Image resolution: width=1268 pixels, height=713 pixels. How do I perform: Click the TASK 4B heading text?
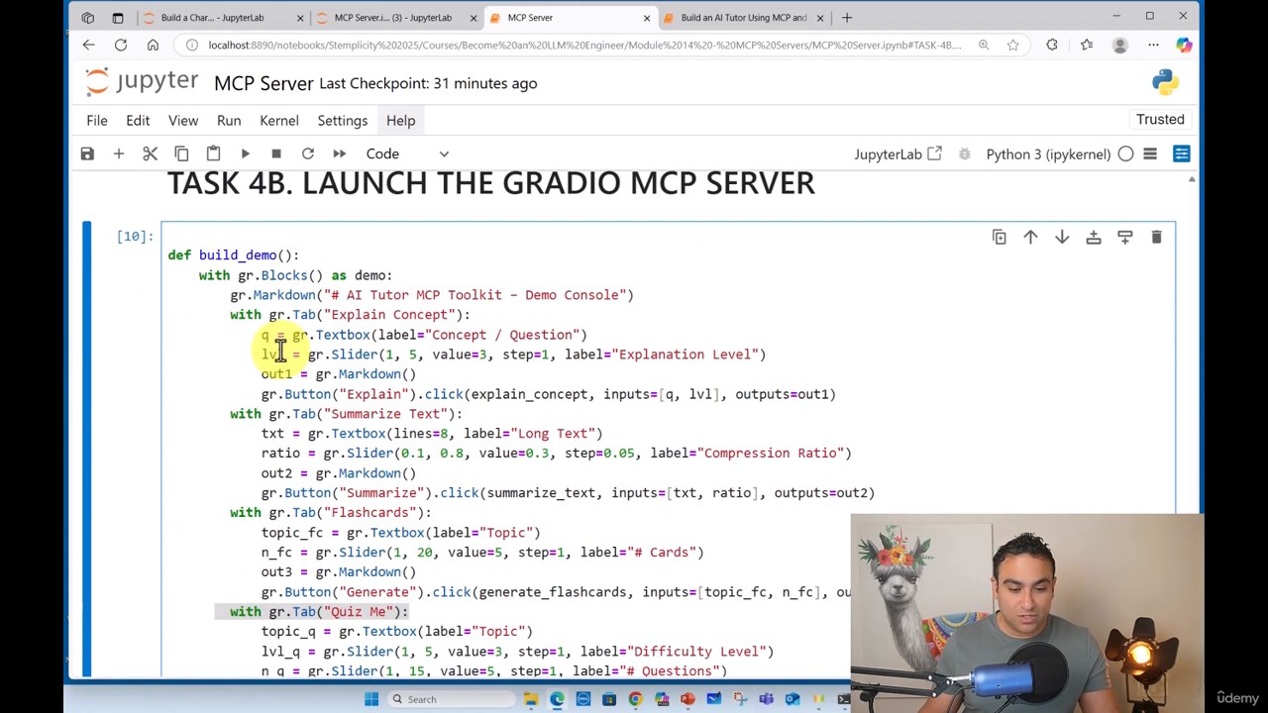pyautogui.click(x=491, y=183)
